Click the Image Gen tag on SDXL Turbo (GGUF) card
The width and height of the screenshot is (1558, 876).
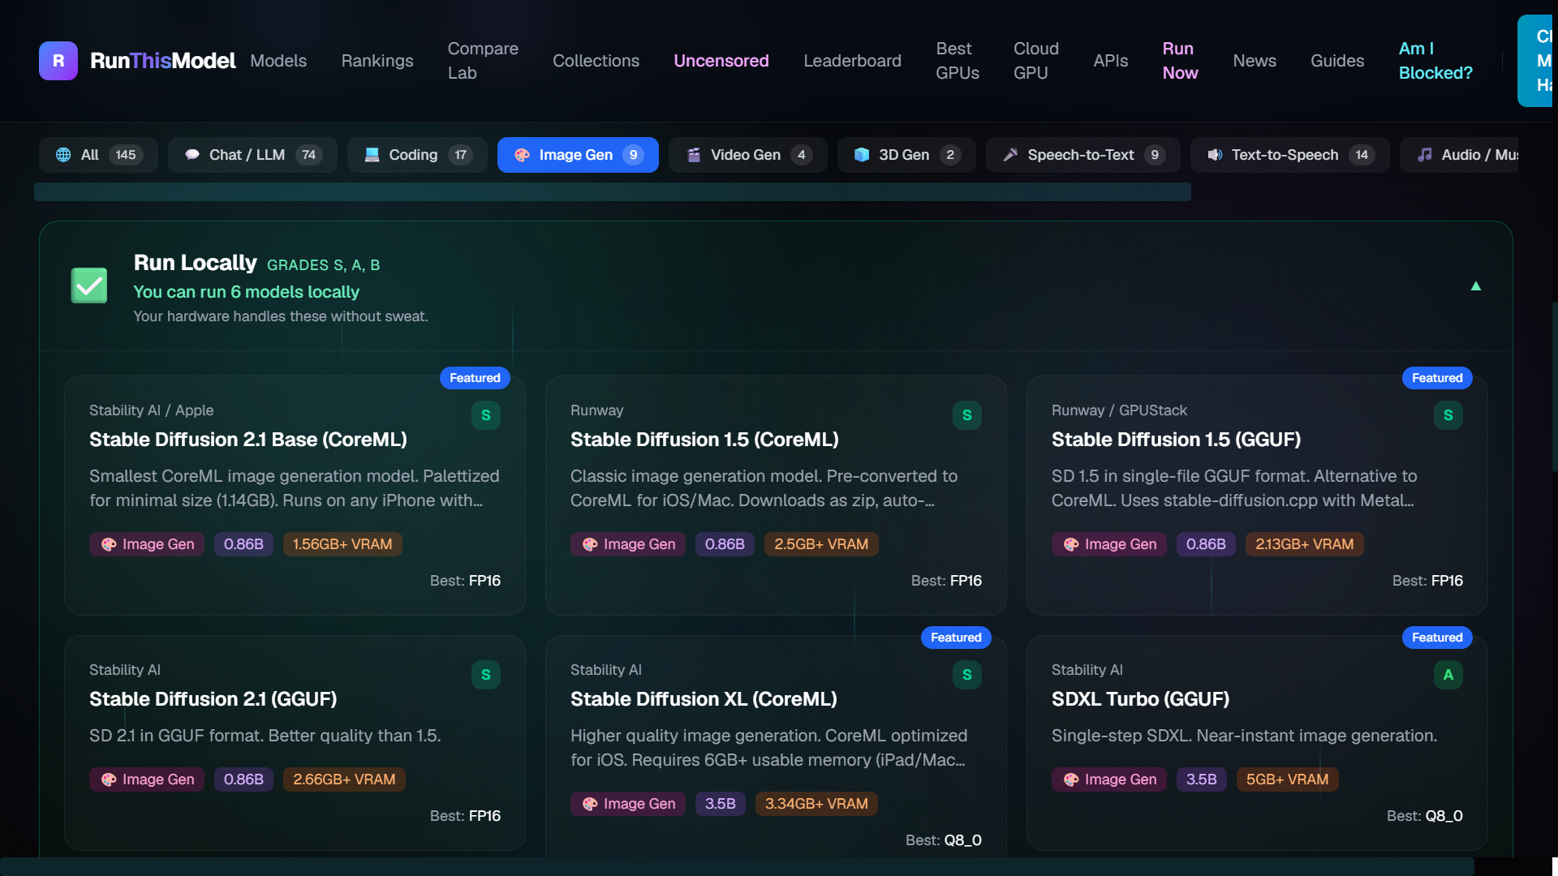(1109, 779)
